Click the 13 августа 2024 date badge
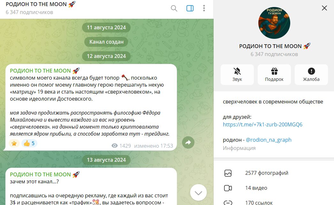This screenshot has width=334, height=205. (106, 160)
